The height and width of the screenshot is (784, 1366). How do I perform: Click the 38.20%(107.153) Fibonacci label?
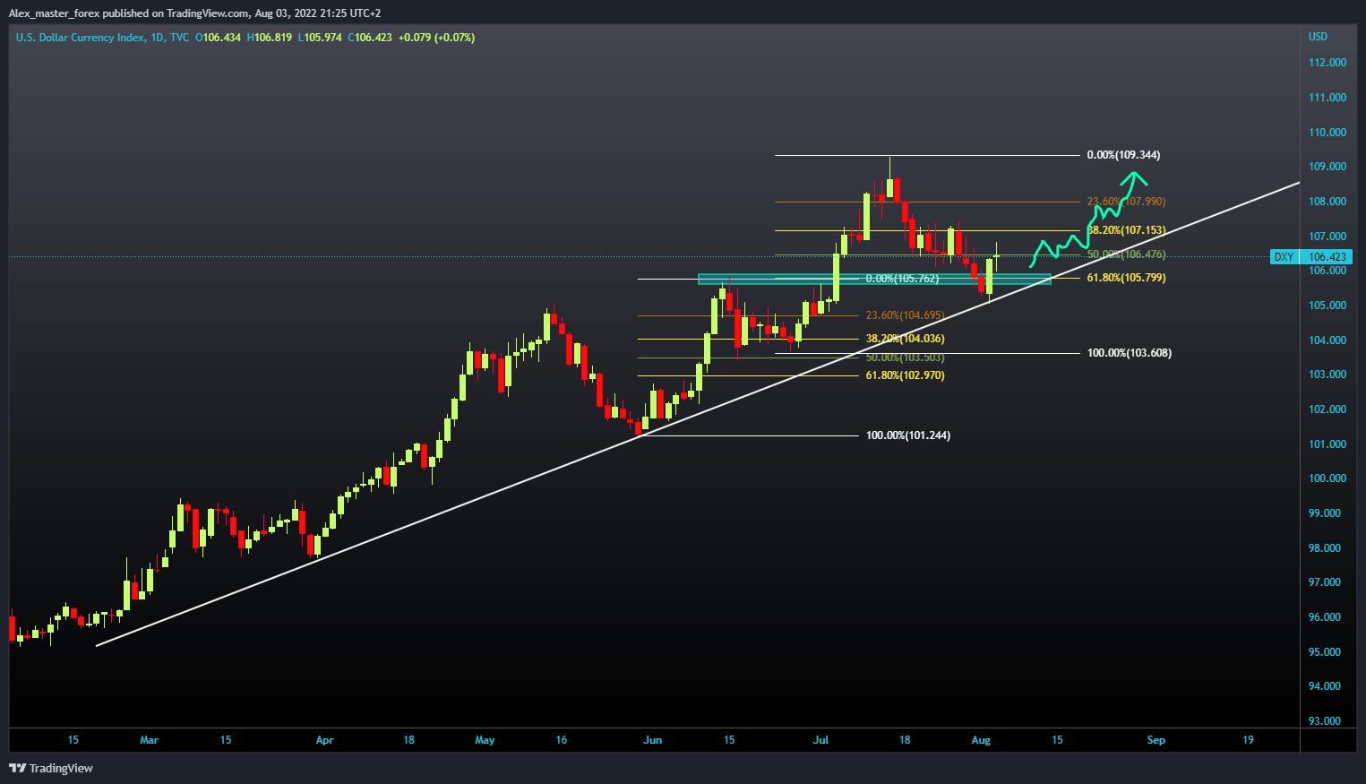point(1126,230)
